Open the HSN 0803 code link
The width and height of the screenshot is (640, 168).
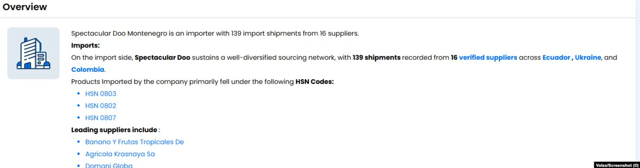tap(100, 94)
